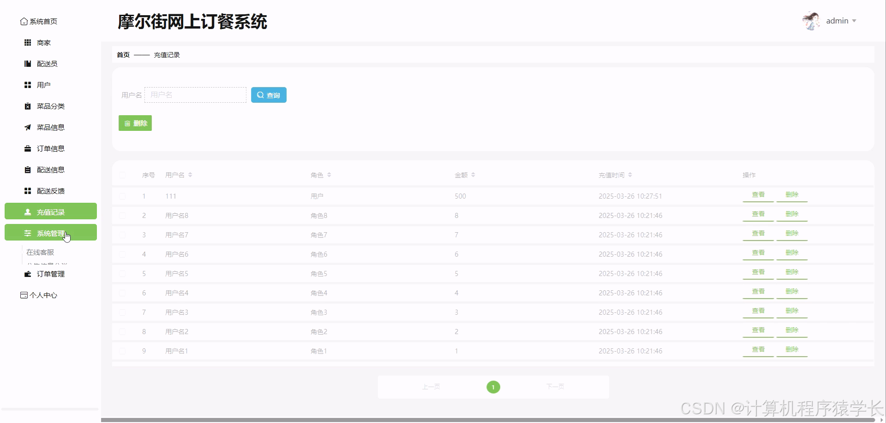Click 上一页 previous page button

(x=431, y=387)
